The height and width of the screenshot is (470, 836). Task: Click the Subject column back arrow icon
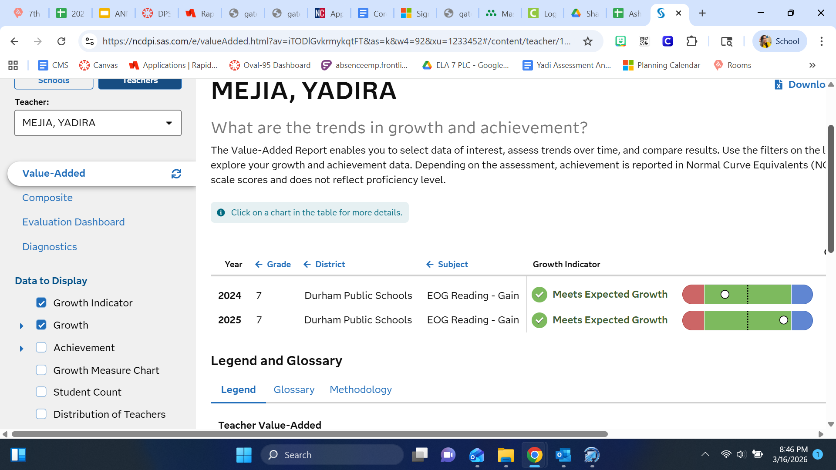pyautogui.click(x=430, y=264)
